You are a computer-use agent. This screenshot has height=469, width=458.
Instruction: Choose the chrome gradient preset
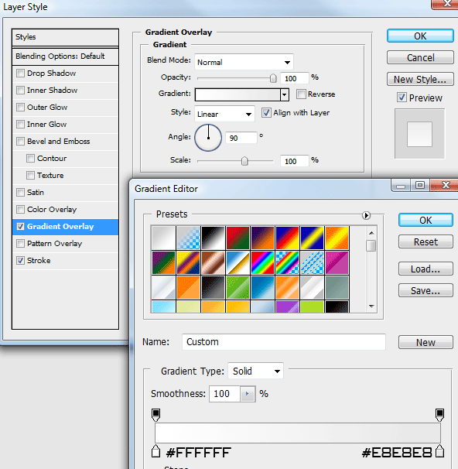click(238, 262)
